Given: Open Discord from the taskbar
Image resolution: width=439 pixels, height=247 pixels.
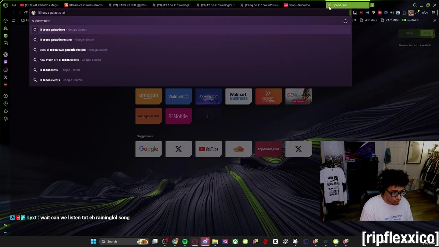Looking at the screenshot, I should click(x=205, y=242).
